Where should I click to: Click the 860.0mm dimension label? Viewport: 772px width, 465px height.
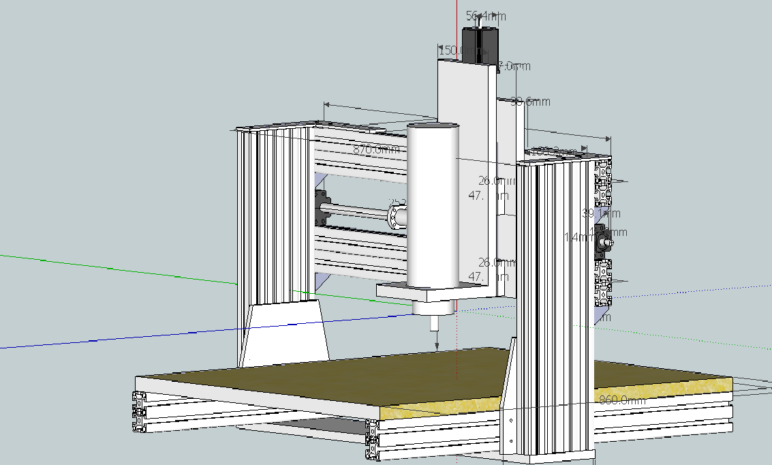pyautogui.click(x=621, y=400)
